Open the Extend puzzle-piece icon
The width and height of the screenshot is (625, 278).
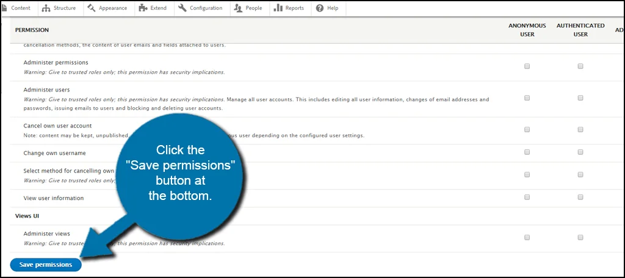point(142,8)
